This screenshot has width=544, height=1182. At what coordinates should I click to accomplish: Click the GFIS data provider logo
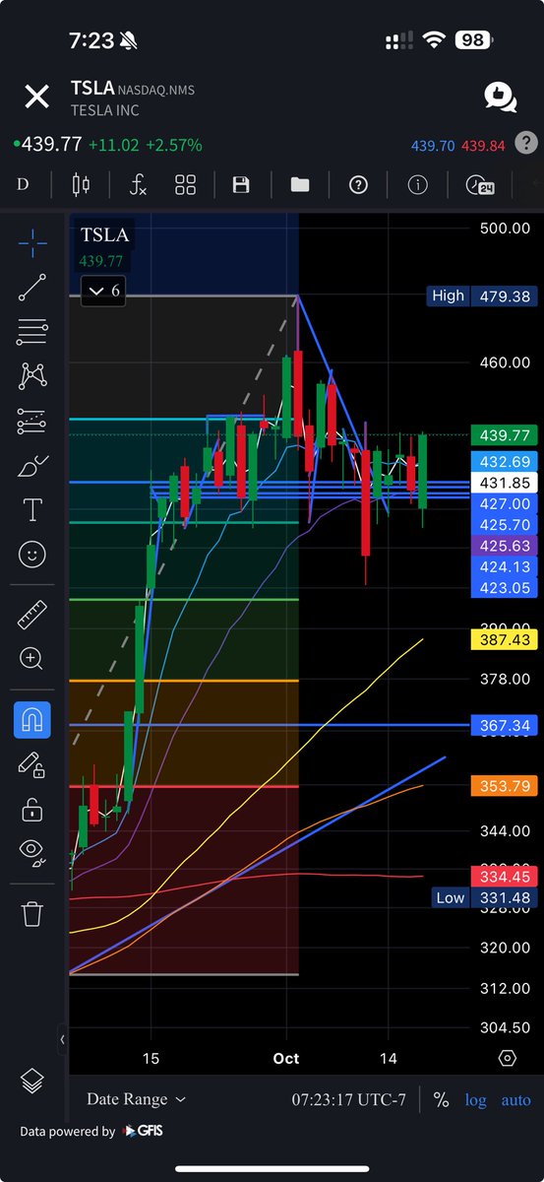click(x=142, y=1131)
